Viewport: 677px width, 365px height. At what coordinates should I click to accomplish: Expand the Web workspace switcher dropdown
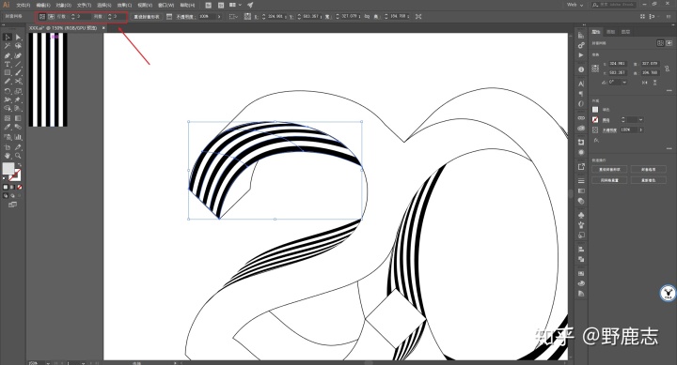575,5
